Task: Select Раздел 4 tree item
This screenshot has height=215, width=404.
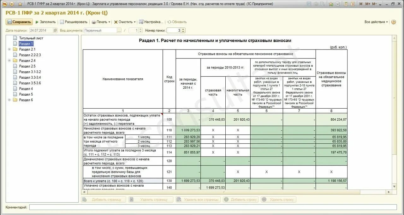Action: [26, 89]
